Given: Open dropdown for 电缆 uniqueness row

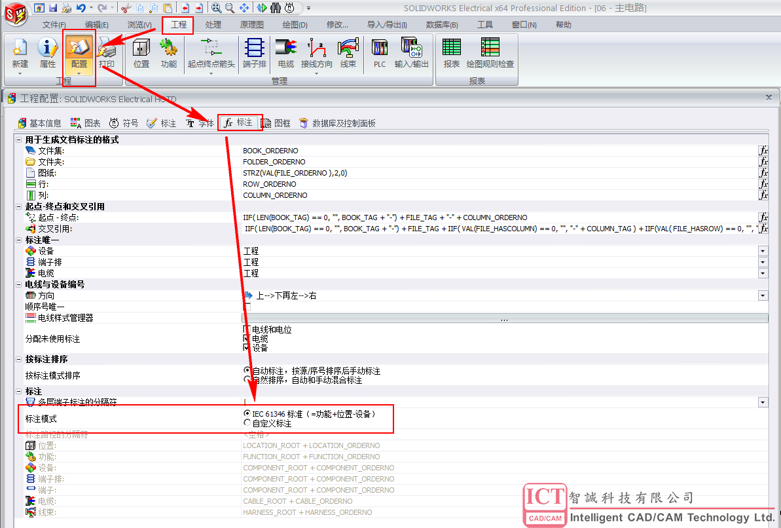Looking at the screenshot, I should click(763, 273).
